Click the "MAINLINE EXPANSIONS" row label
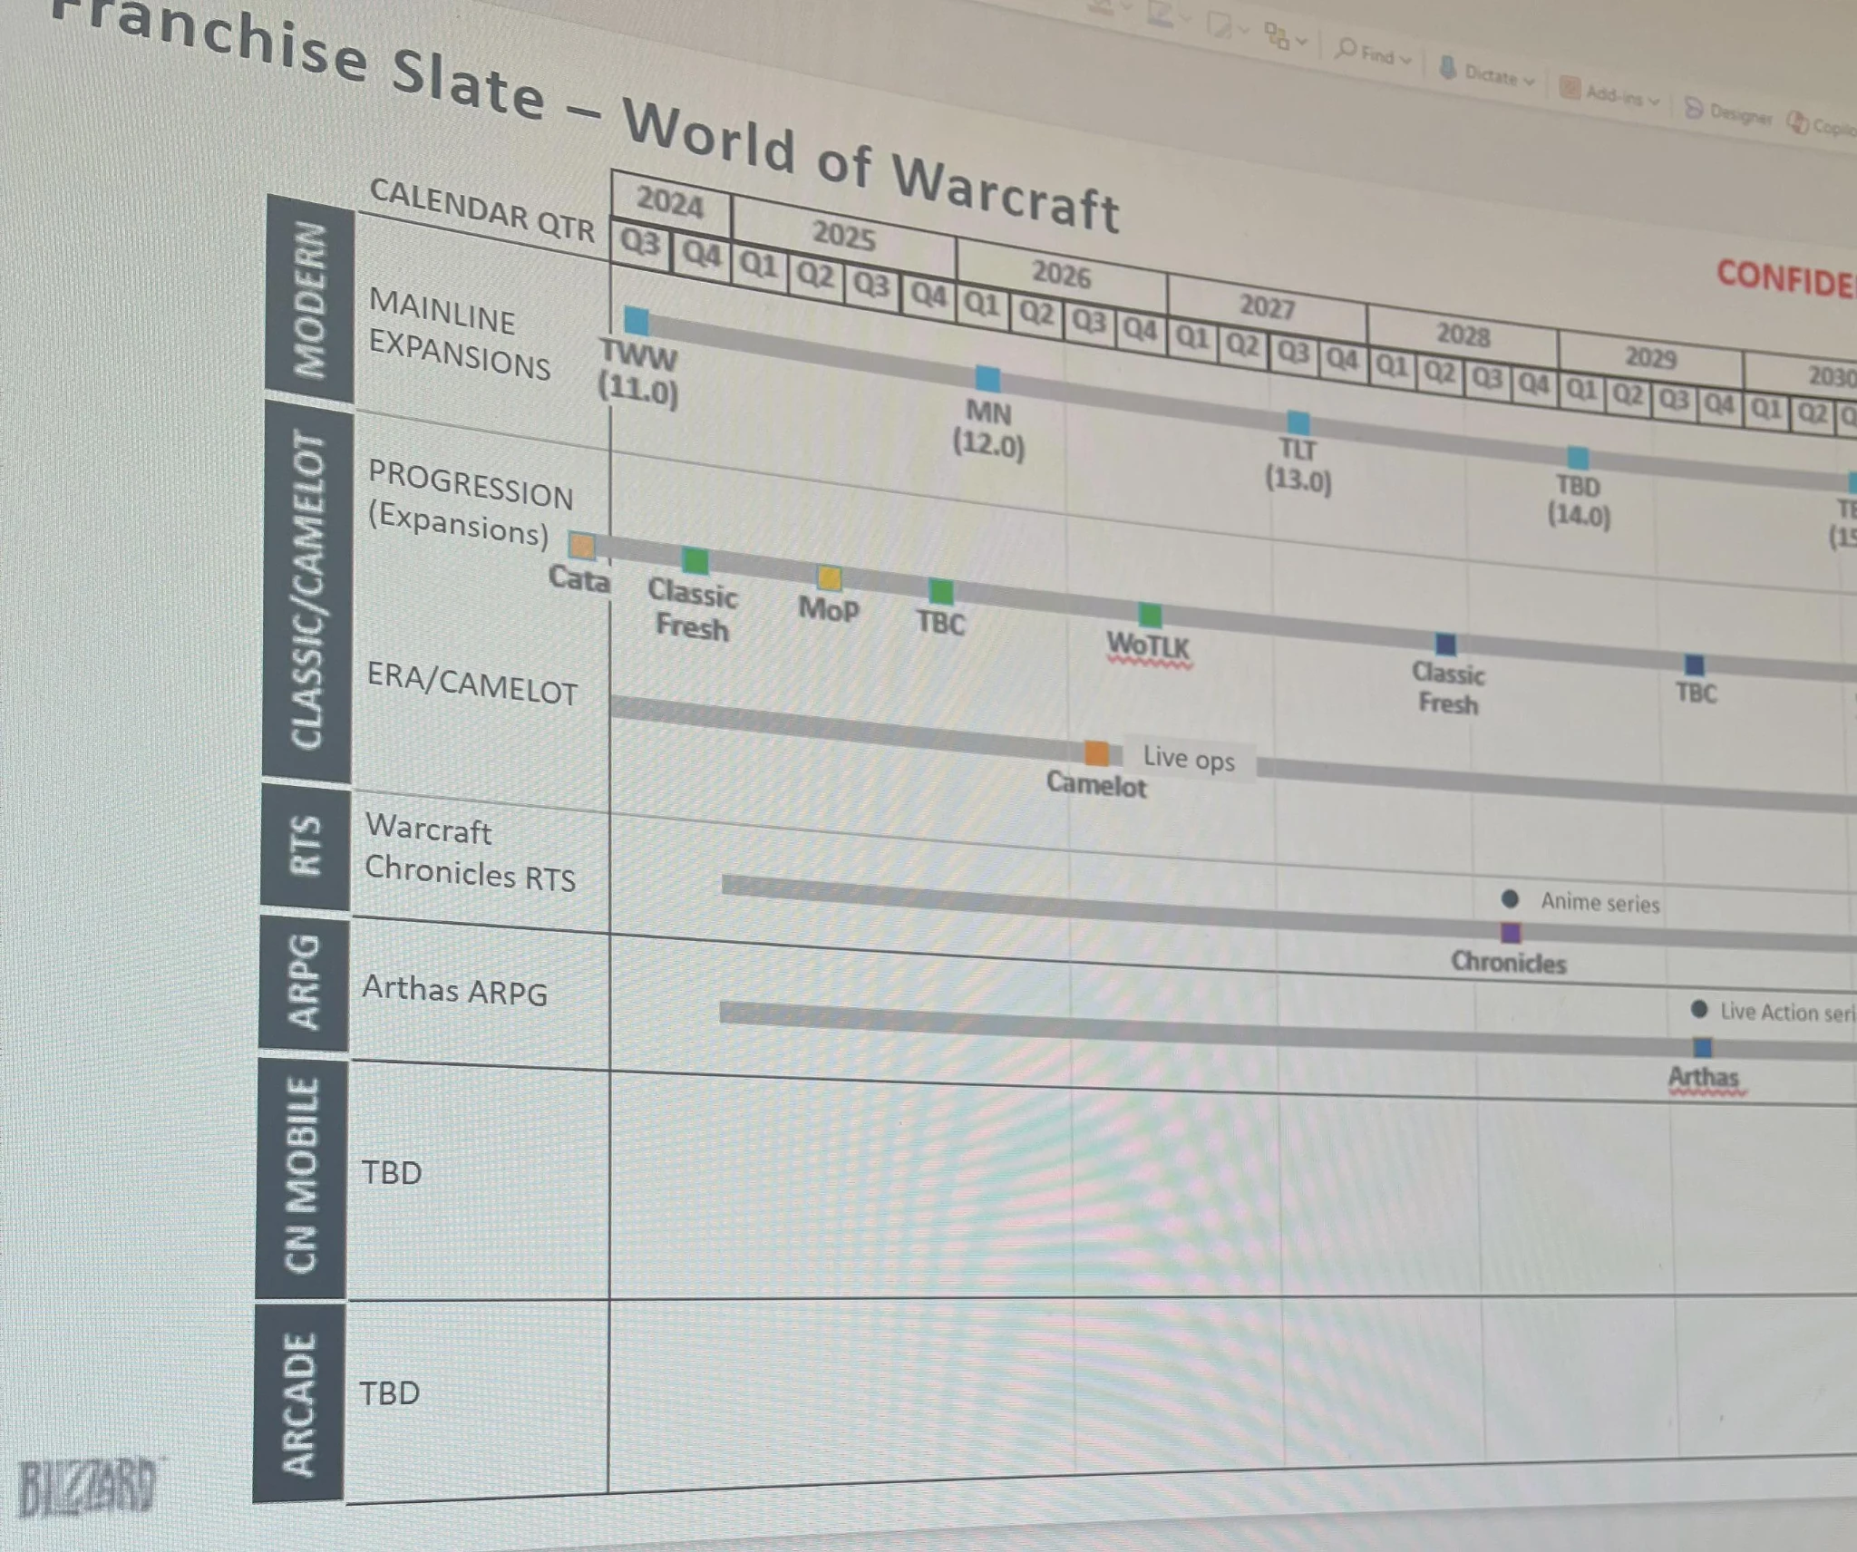Screen dimensions: 1857x1552 click(460, 333)
